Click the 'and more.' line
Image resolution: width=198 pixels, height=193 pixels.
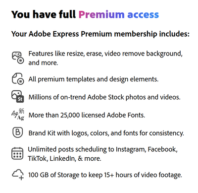43,63
